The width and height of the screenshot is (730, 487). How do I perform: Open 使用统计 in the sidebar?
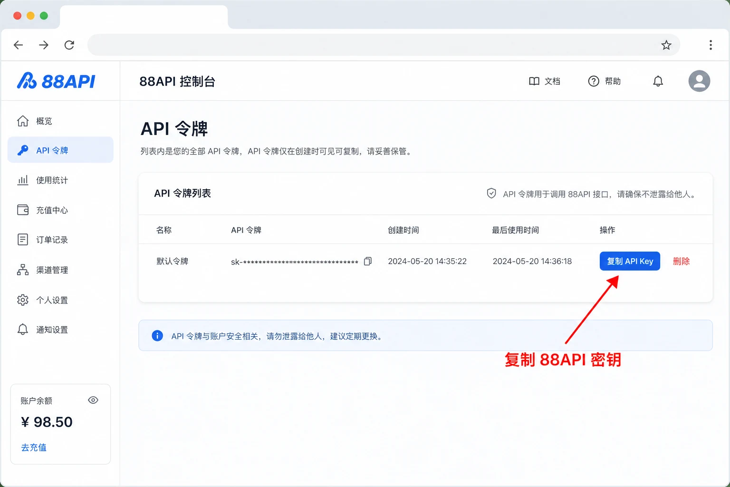(60, 180)
